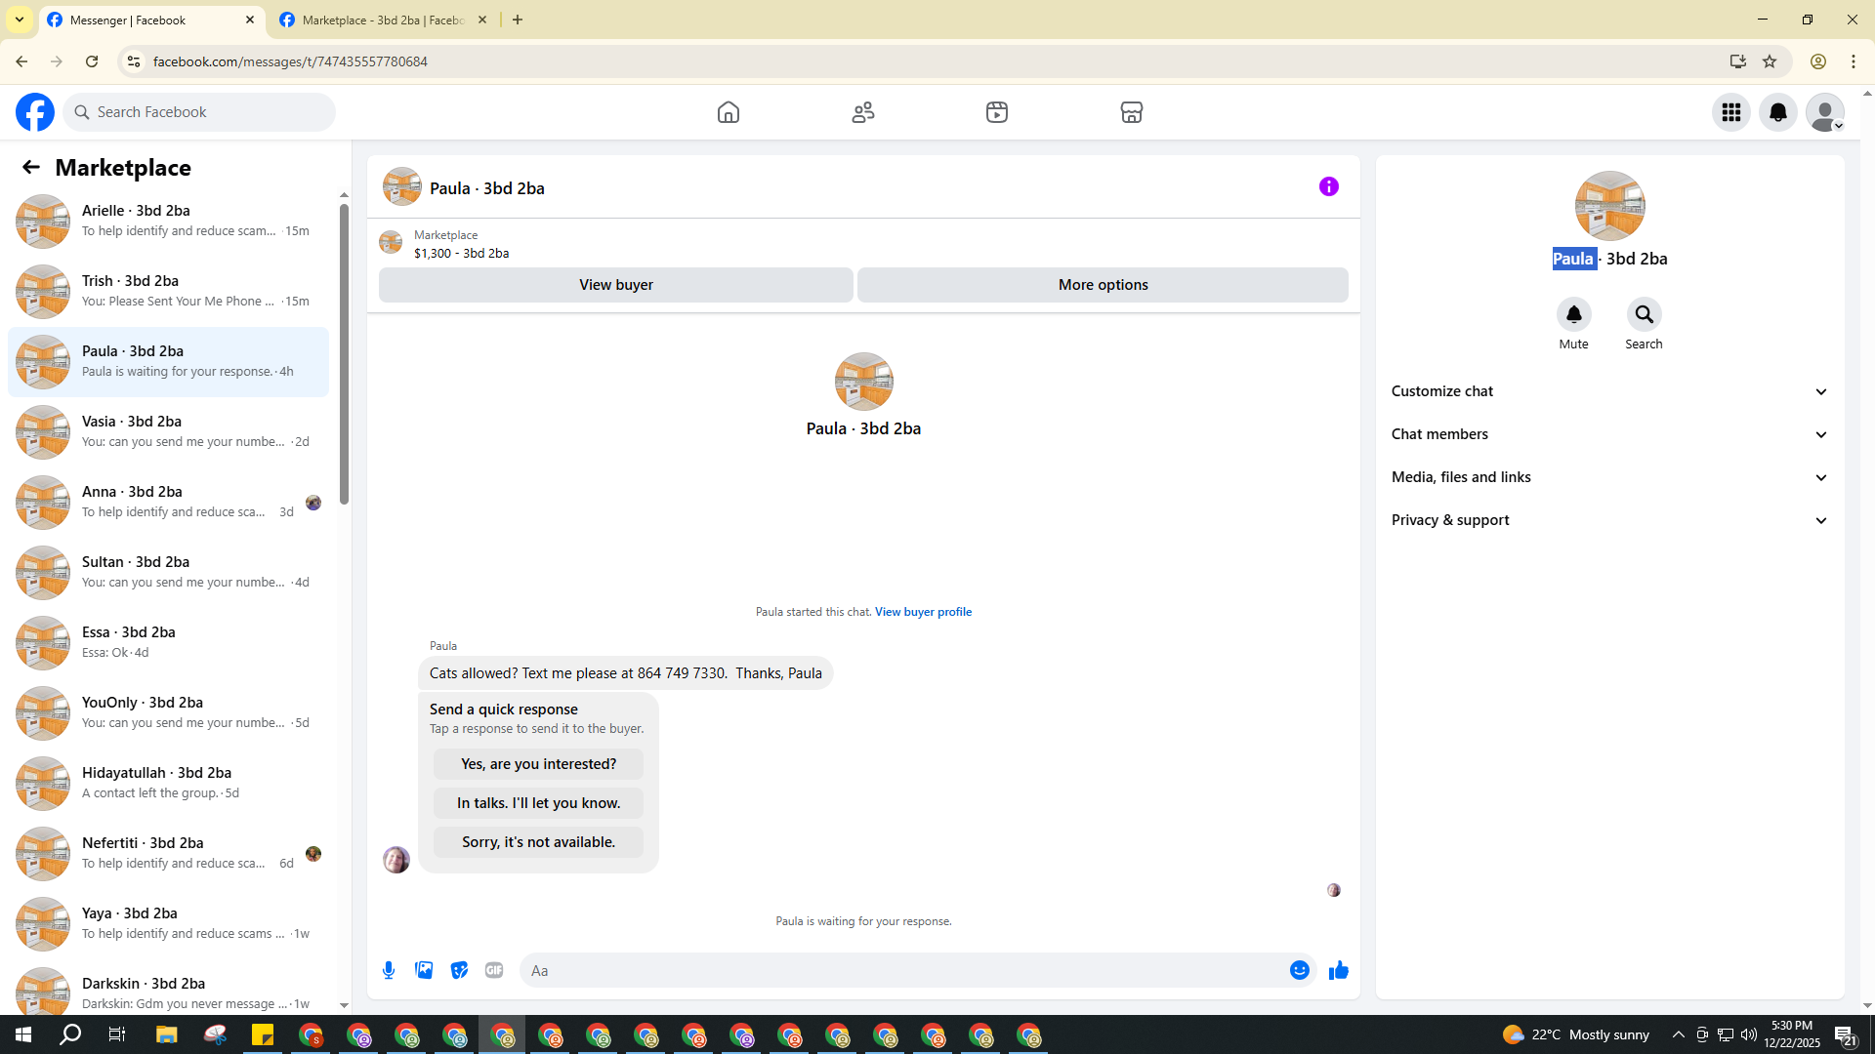Send a thumbs-up like

(1338, 970)
